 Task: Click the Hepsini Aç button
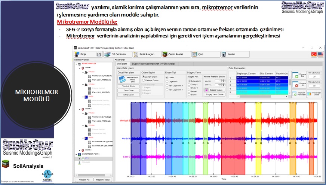click(x=84, y=180)
